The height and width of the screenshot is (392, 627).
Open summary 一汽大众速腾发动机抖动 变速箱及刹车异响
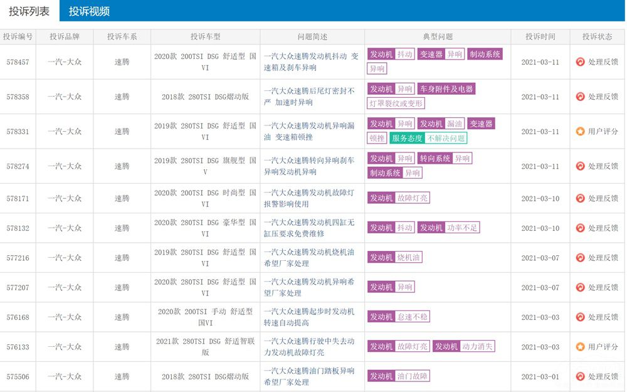311,62
